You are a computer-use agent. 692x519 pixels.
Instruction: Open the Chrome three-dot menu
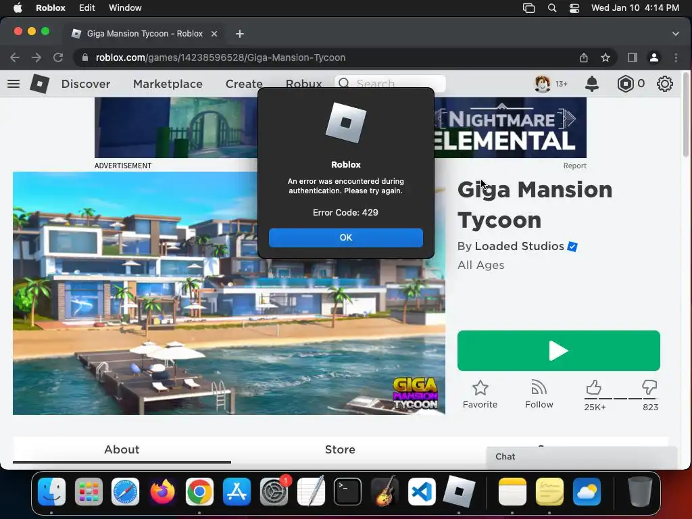click(x=676, y=57)
